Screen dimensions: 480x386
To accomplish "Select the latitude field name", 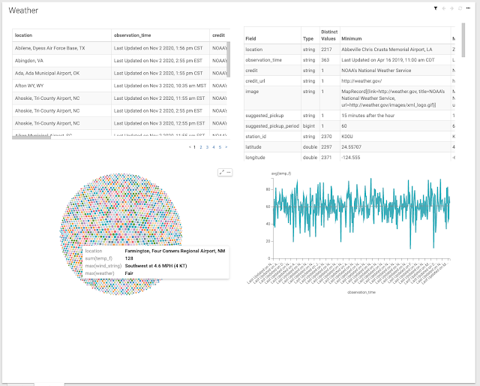I will [253, 147].
